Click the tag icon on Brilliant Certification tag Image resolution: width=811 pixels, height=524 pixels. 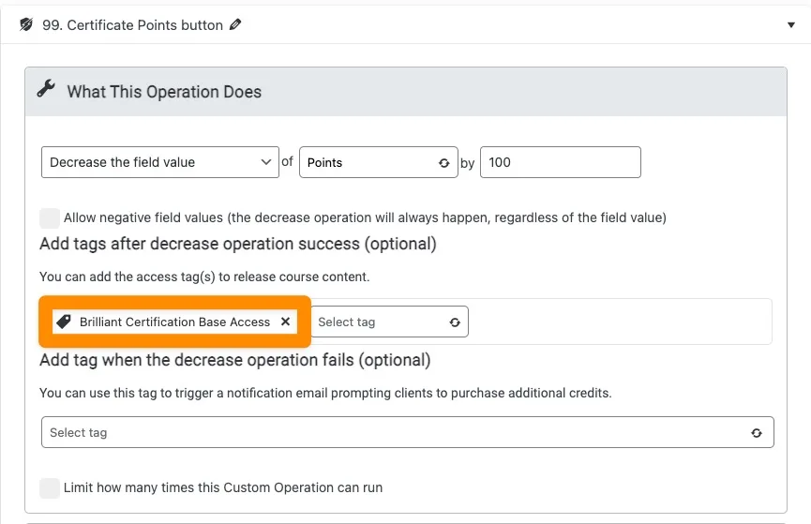(x=64, y=322)
